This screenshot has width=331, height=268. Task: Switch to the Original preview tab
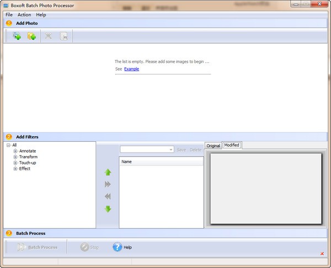click(213, 146)
